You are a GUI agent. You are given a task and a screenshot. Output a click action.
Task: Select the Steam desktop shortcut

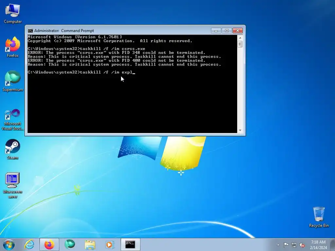coord(13,149)
